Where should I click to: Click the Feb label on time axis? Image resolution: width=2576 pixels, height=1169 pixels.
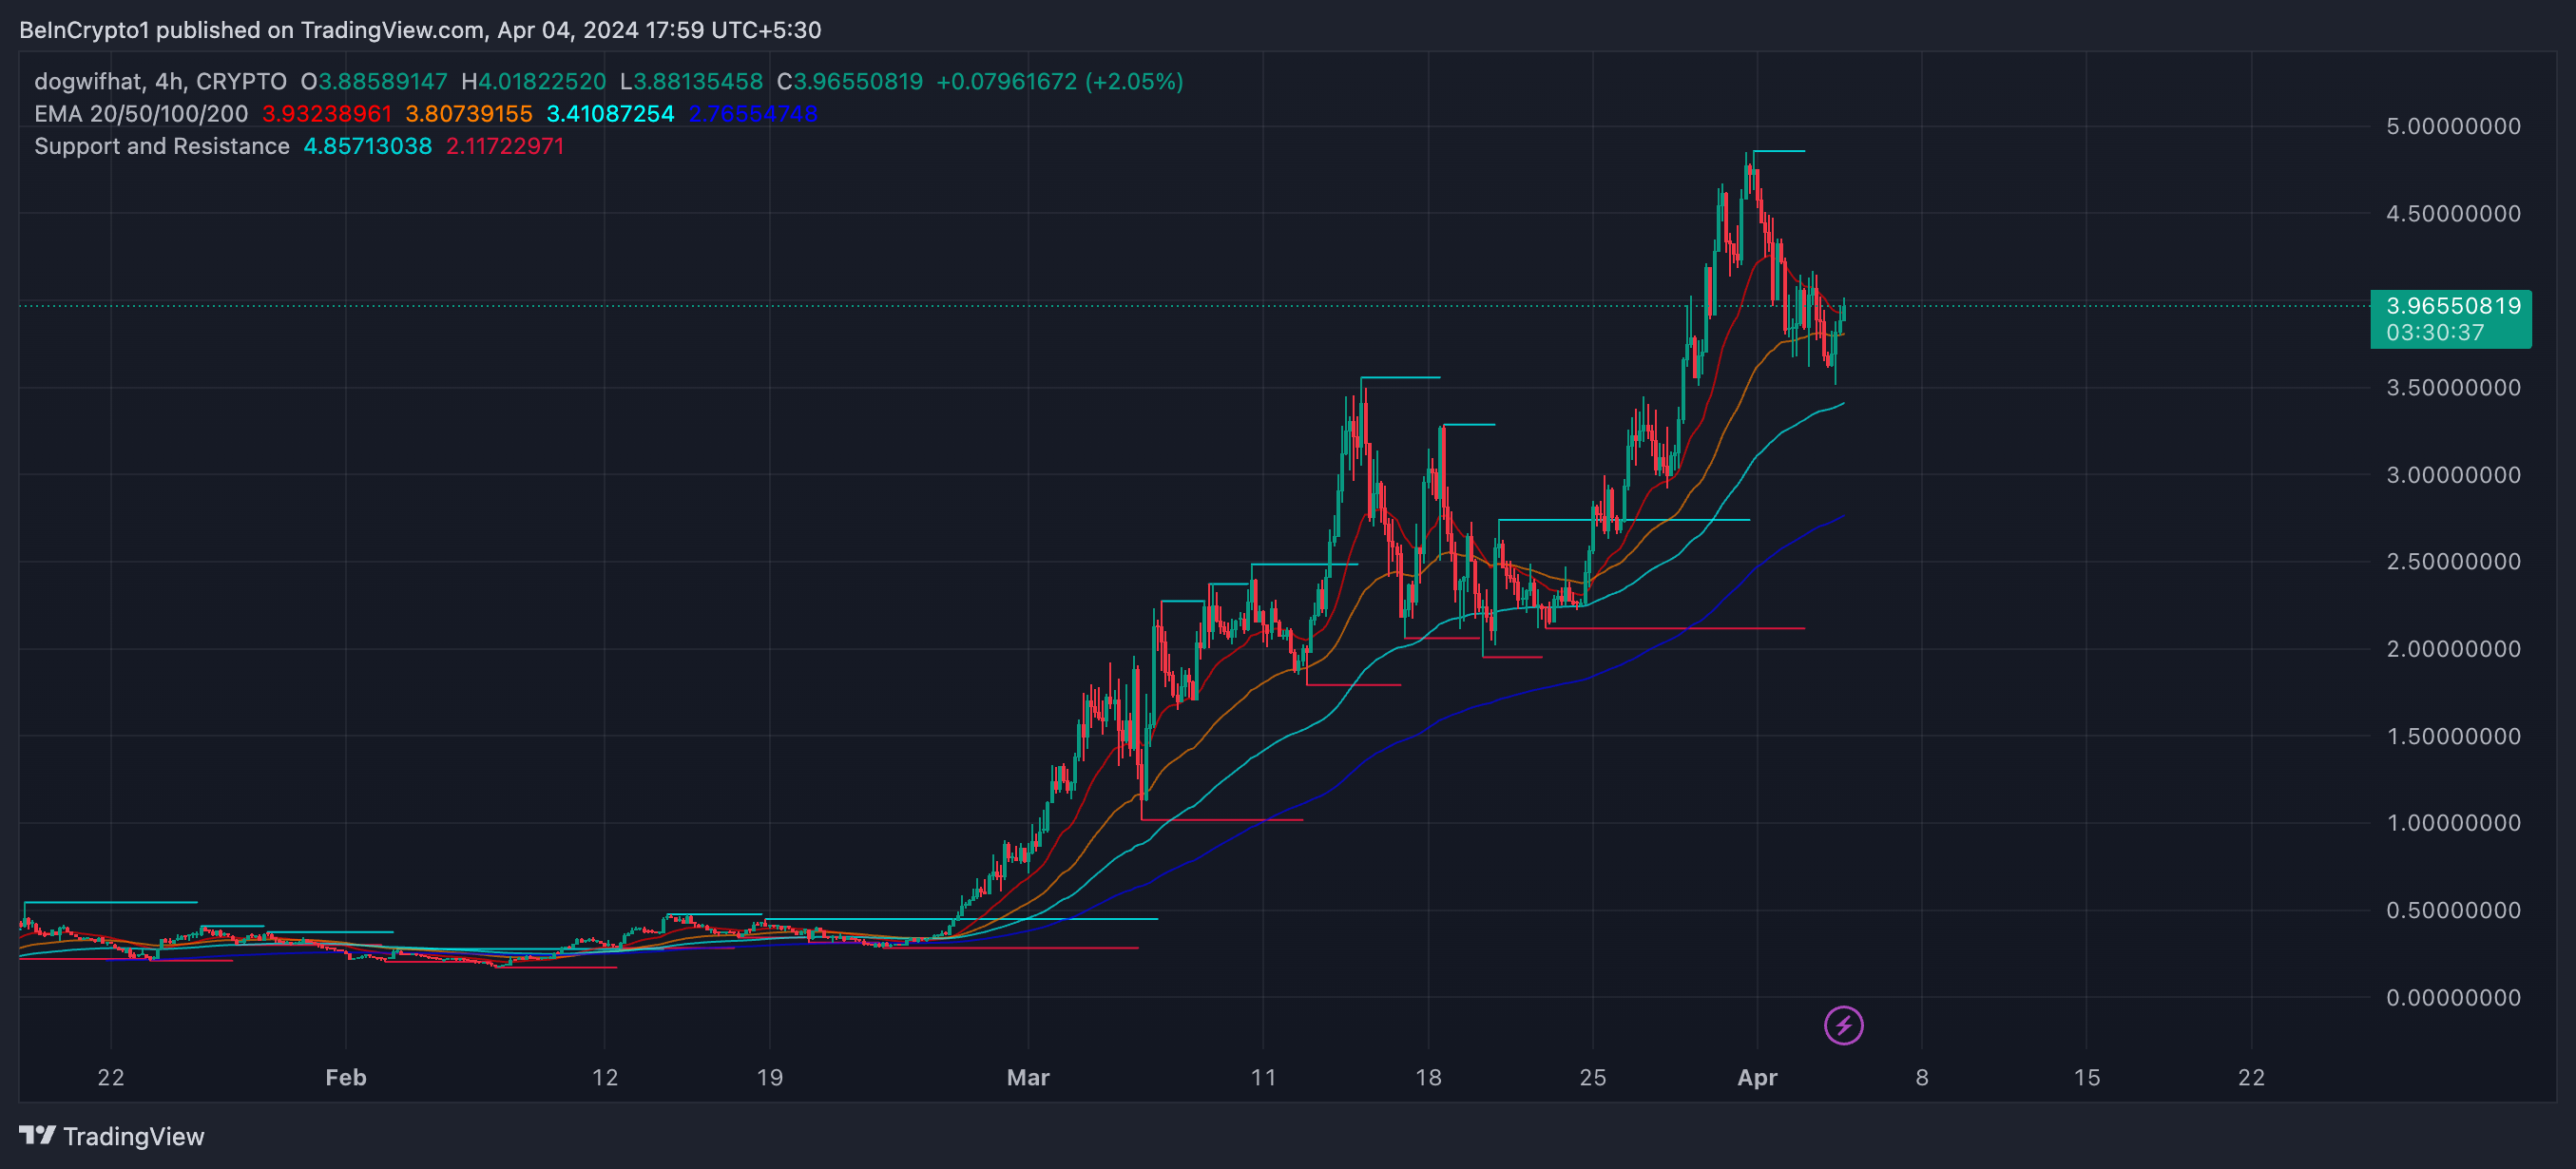(346, 1077)
